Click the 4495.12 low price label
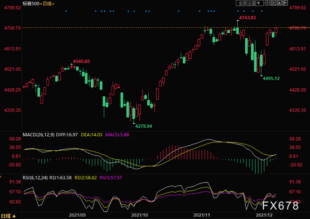This screenshot has width=310, height=219. pyautogui.click(x=271, y=78)
